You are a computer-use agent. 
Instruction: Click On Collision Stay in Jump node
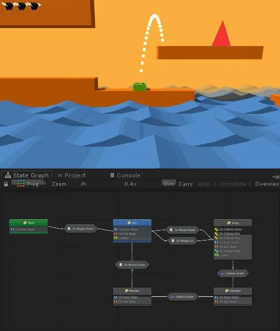pyautogui.click(x=230, y=238)
